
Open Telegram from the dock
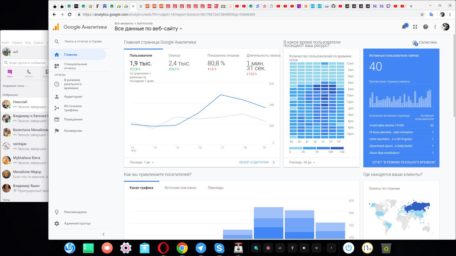tap(201, 248)
